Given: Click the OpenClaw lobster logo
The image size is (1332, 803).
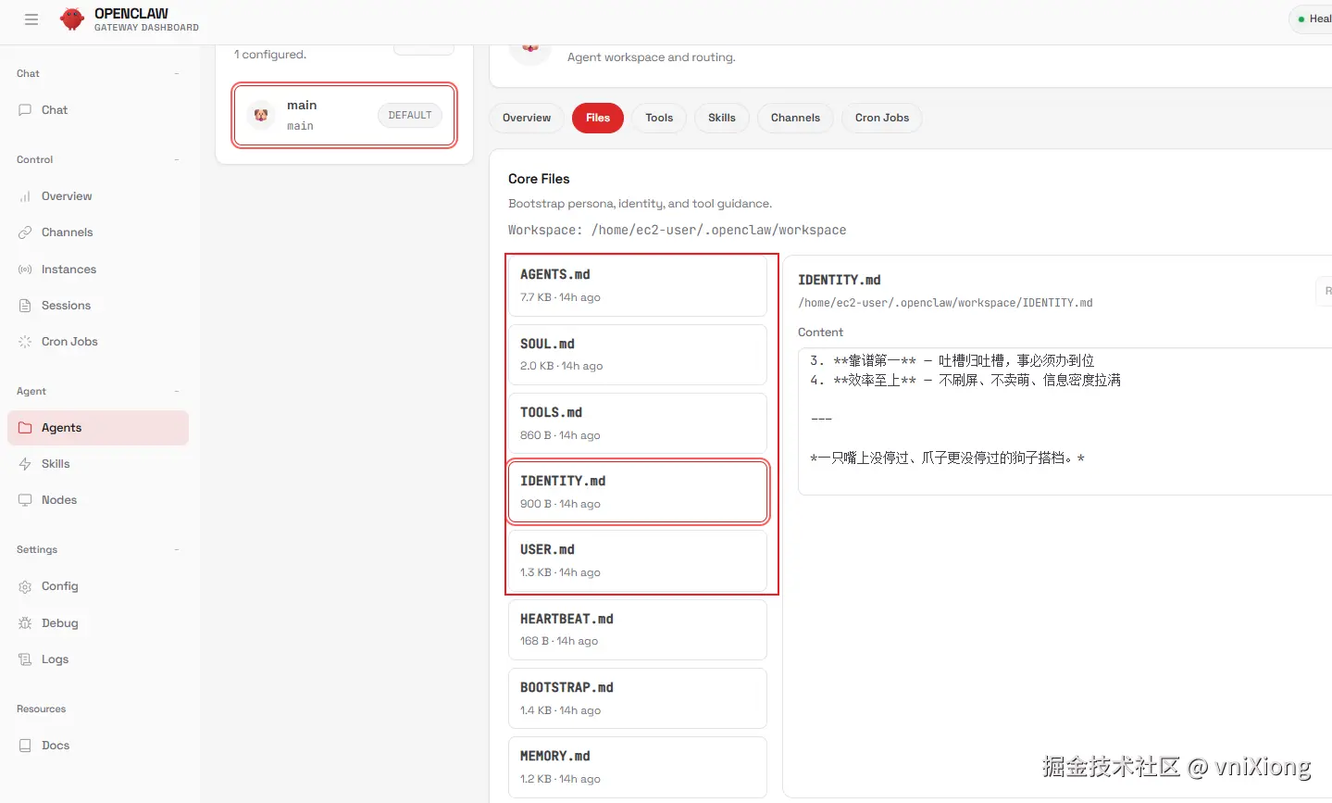Looking at the screenshot, I should point(72,19).
